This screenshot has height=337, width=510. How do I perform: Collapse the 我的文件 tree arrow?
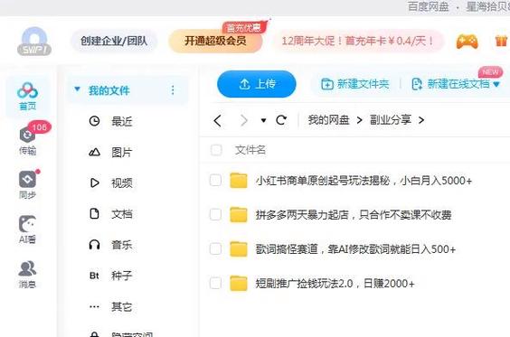(x=77, y=89)
